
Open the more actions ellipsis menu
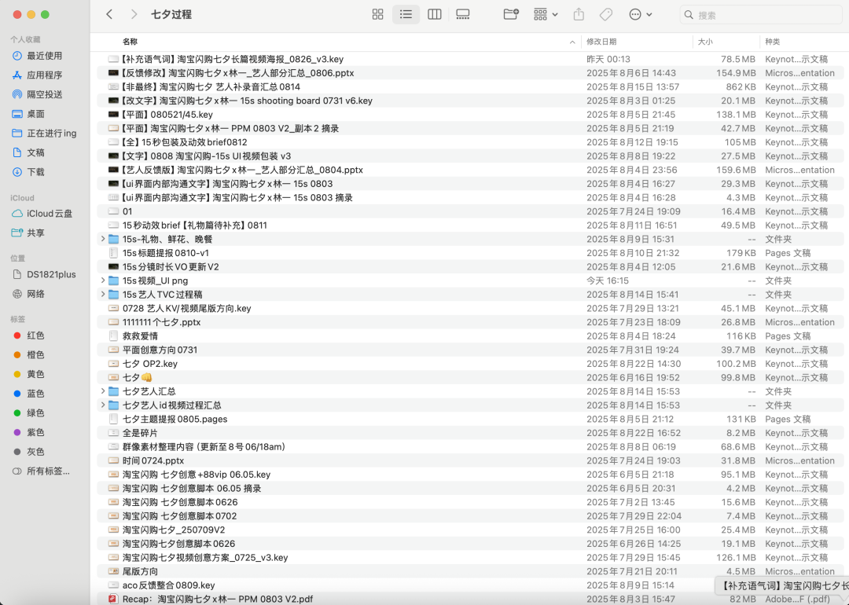(x=641, y=15)
